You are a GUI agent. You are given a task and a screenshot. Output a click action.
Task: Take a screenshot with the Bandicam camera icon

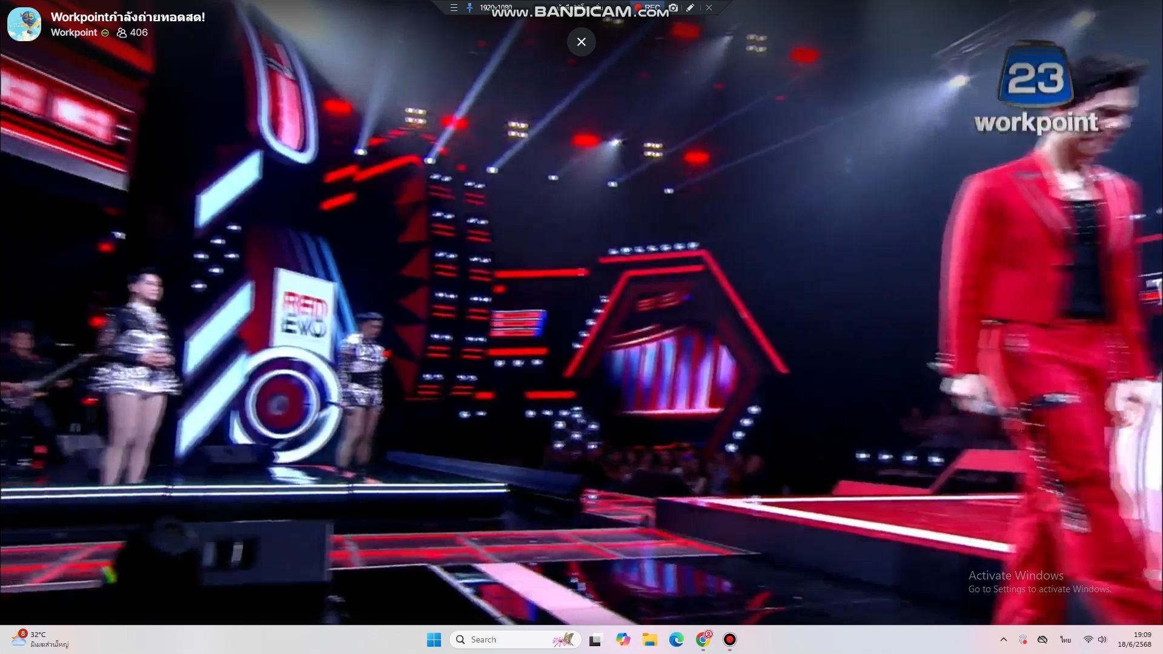(673, 8)
